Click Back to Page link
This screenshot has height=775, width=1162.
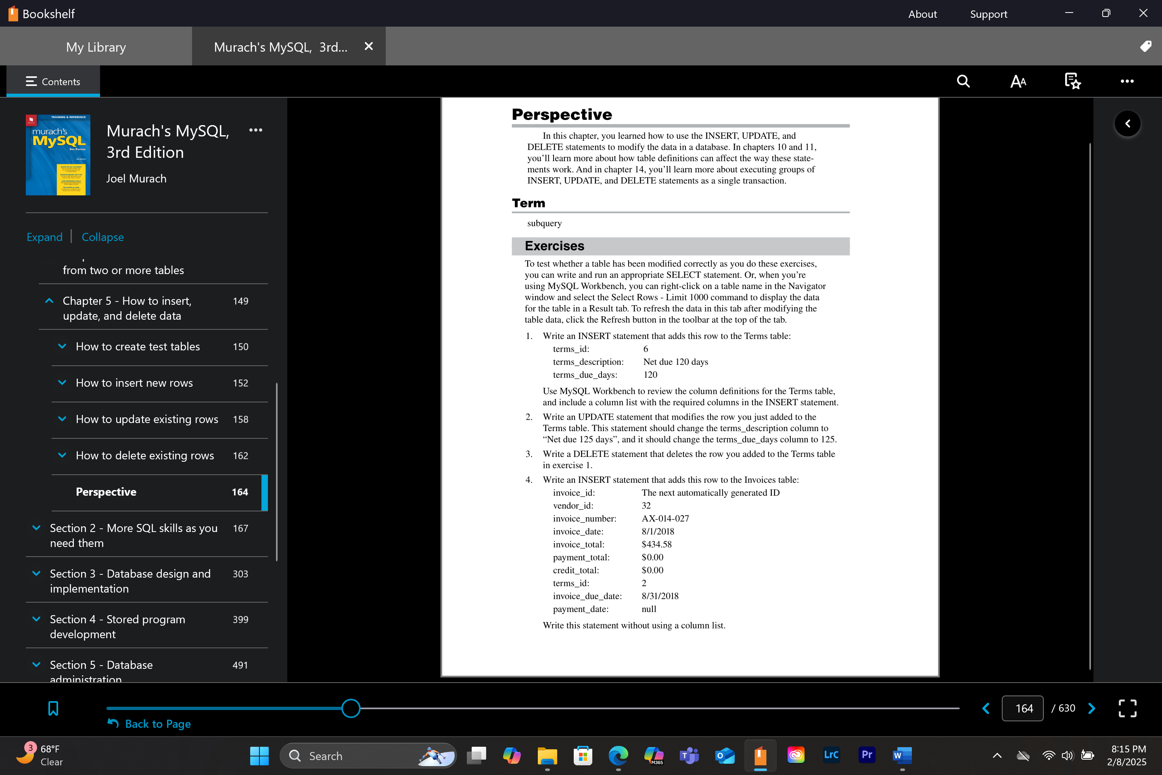(149, 724)
